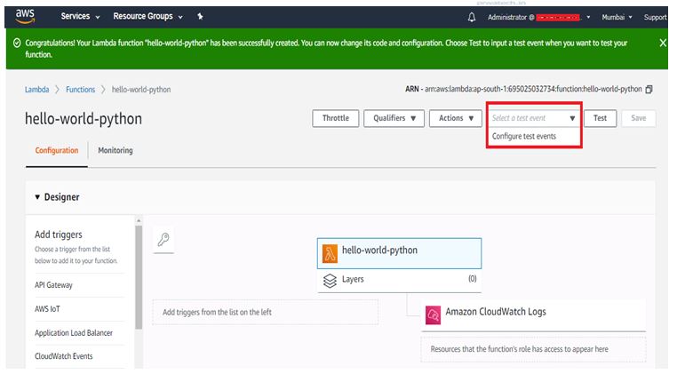Click the hello-world-python breadcrumb text
677x382 pixels.
[141, 90]
